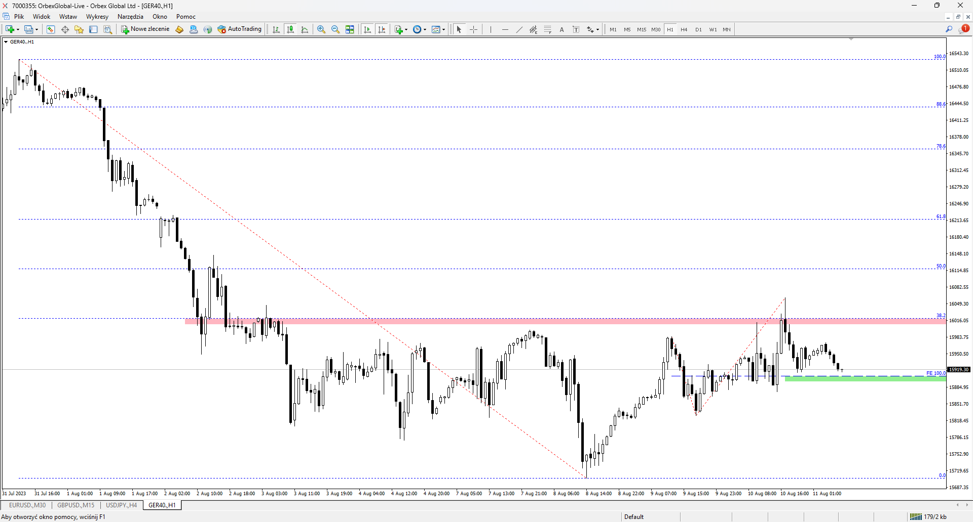973x522 pixels.
Task: Choose the Fibonacci retracement drawing tool
Action: click(548, 29)
